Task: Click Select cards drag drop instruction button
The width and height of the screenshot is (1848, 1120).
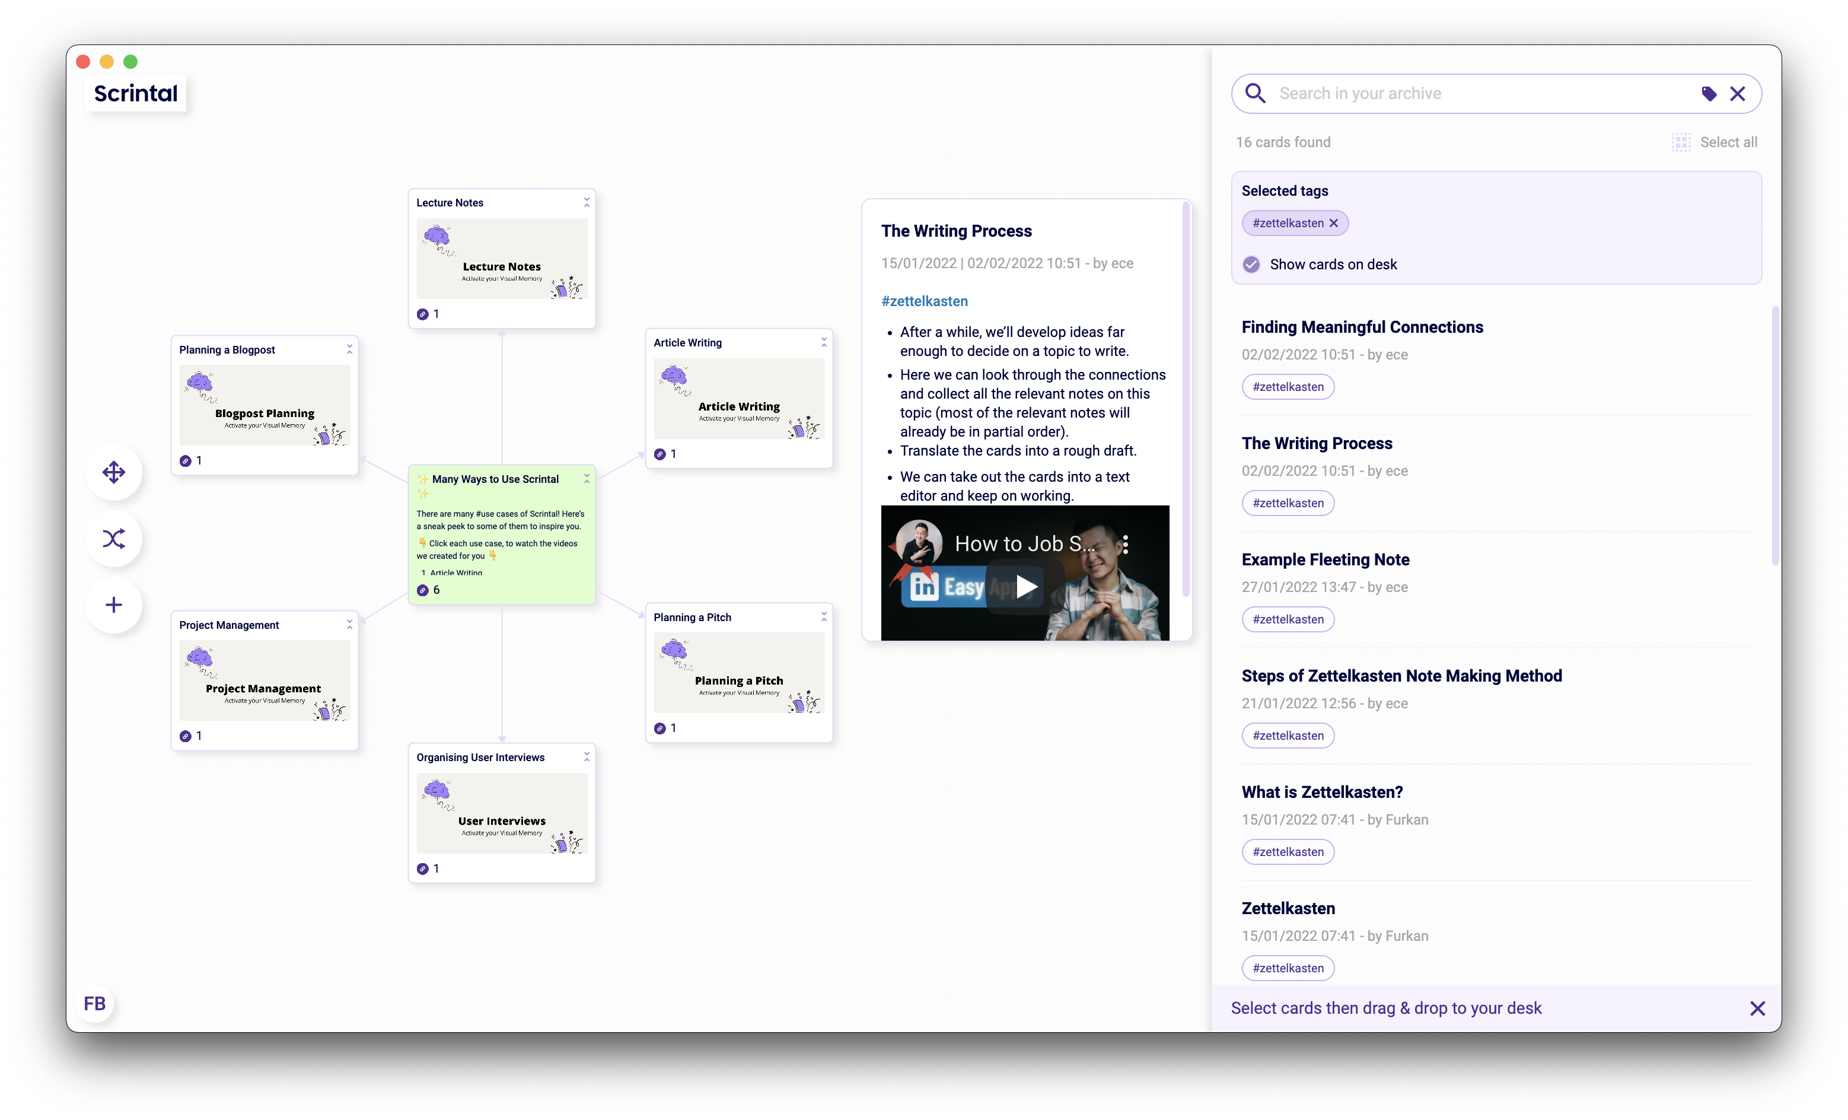Action: tap(1386, 1008)
